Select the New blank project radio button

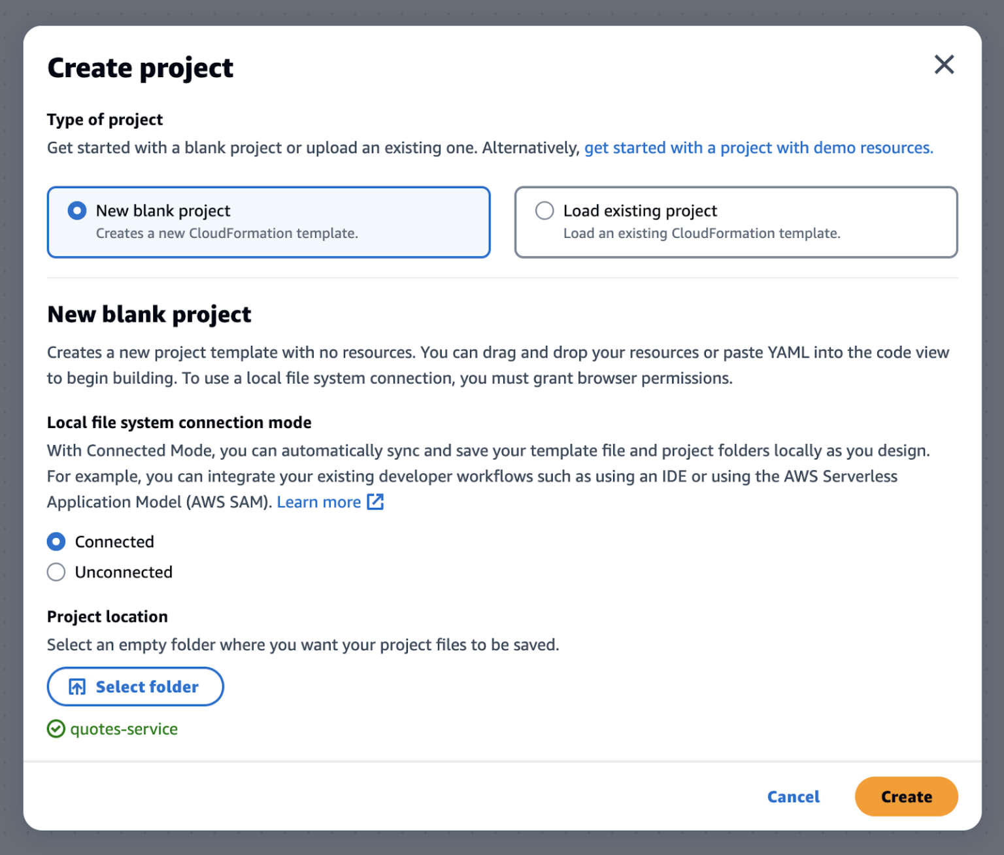(77, 210)
